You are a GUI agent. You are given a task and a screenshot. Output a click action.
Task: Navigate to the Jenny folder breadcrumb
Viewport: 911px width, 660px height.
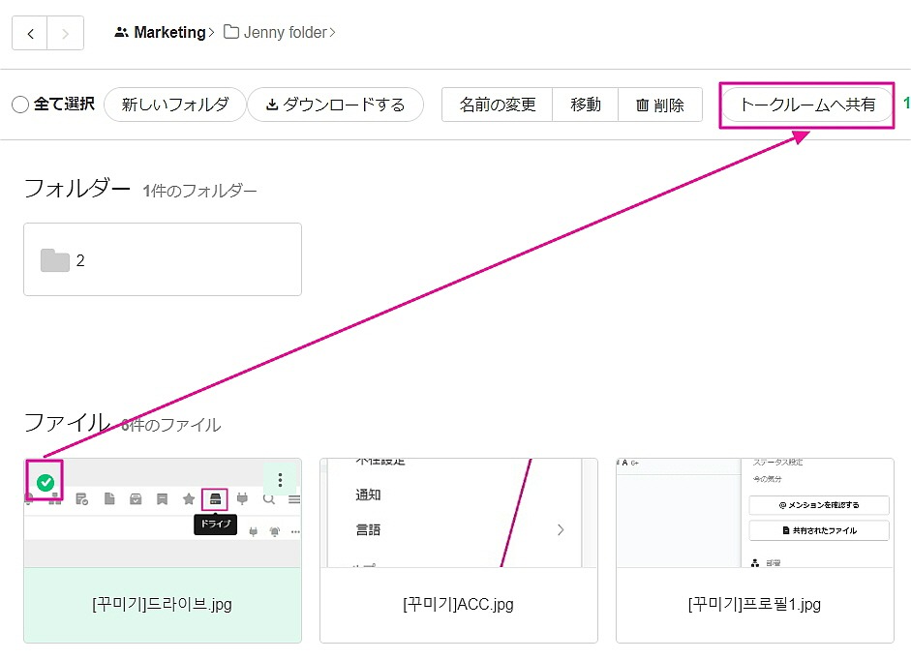click(285, 33)
